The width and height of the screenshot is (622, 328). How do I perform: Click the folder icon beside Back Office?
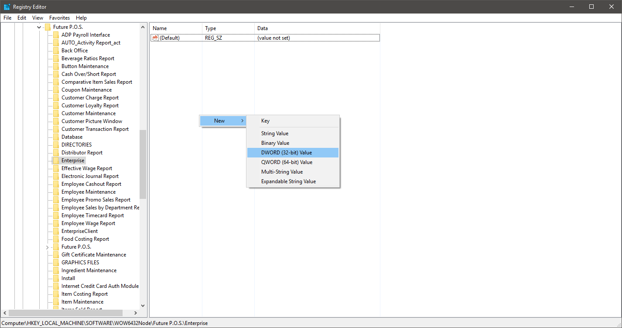click(55, 51)
